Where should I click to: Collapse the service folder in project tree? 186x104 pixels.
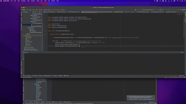(30, 22)
